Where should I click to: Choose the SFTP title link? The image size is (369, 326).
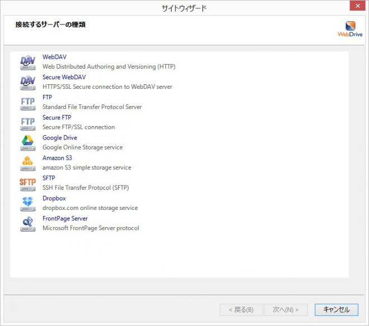(x=49, y=178)
